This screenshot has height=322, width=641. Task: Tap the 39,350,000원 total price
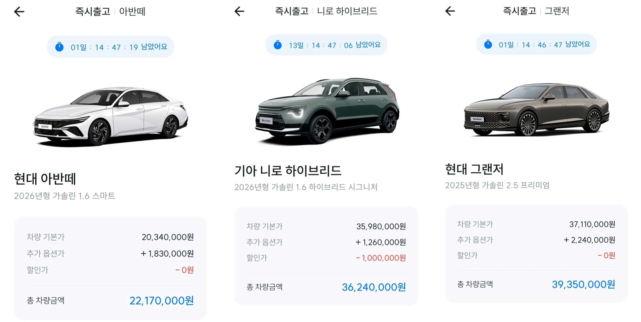[x=583, y=284]
